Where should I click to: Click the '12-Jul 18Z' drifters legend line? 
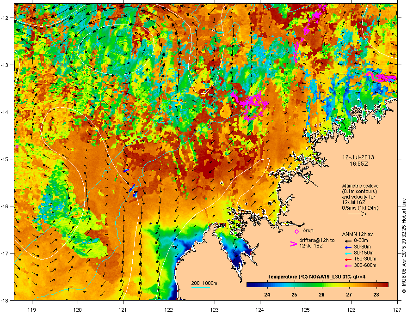[x=311, y=246]
